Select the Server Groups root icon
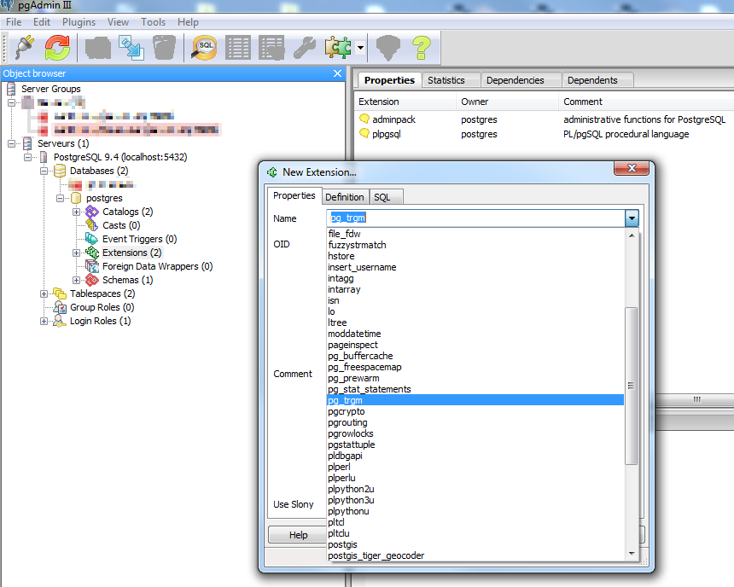Screen dimensions: 734x587 [12, 89]
